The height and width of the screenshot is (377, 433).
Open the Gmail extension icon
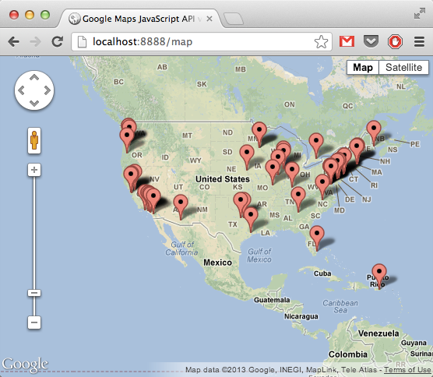[x=347, y=42]
